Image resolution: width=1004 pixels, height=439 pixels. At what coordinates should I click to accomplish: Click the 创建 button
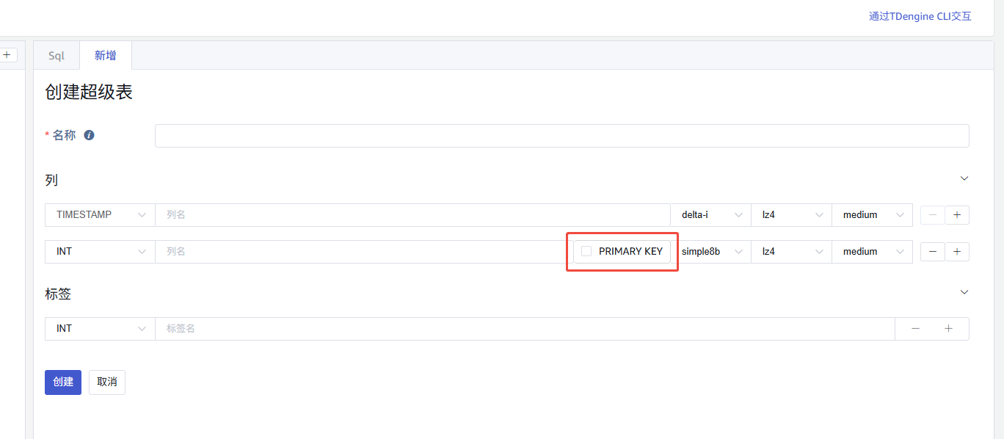[63, 382]
